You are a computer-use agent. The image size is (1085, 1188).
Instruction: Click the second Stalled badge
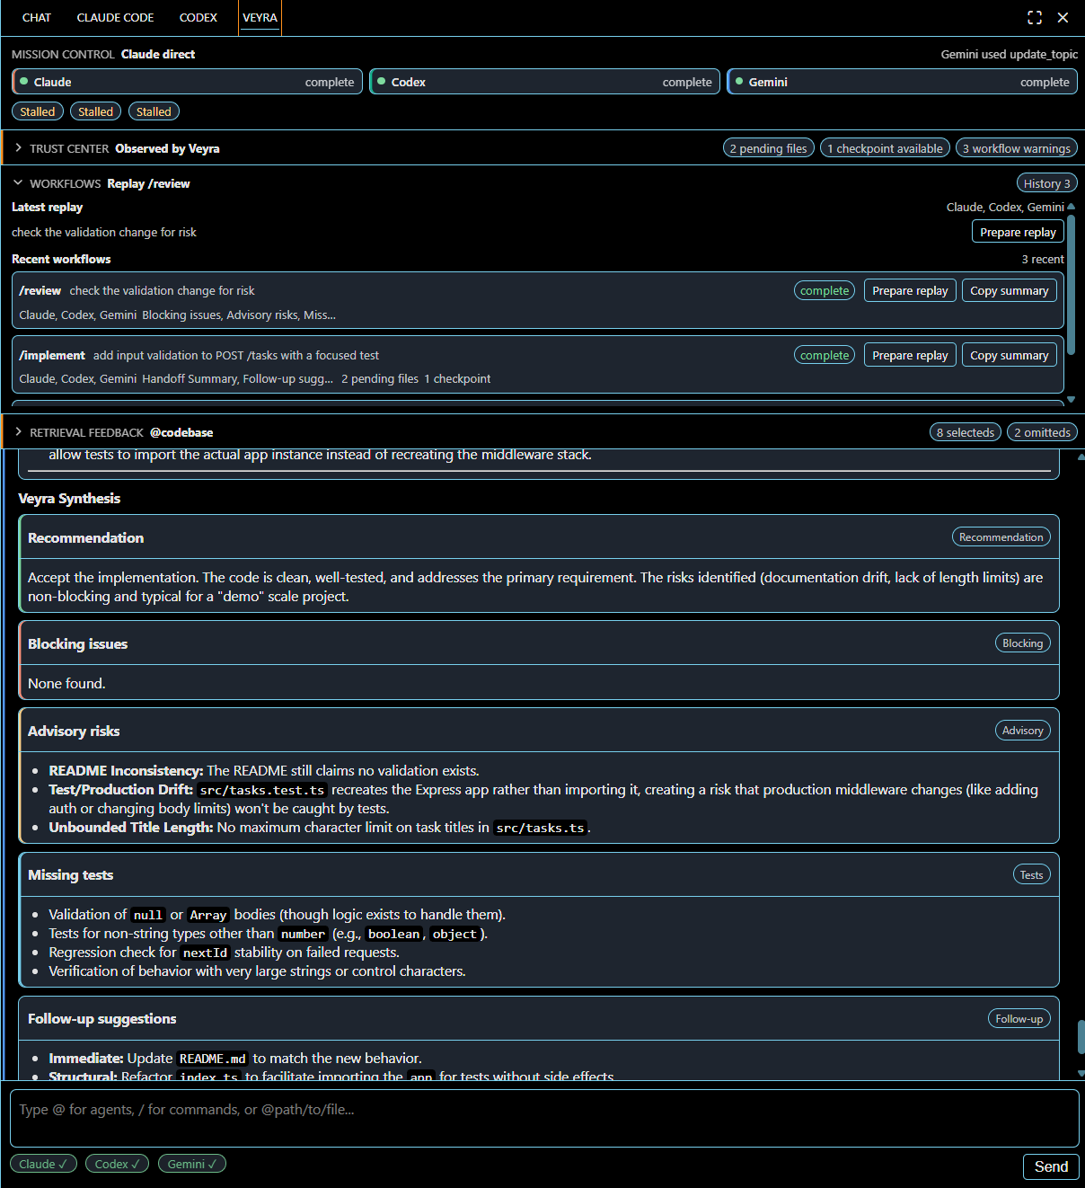(x=95, y=111)
